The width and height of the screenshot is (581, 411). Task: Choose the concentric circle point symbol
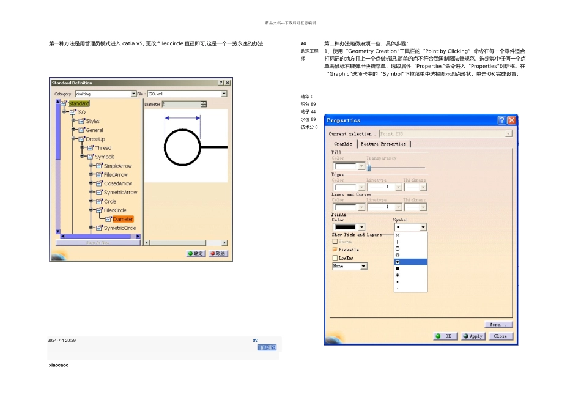click(398, 256)
